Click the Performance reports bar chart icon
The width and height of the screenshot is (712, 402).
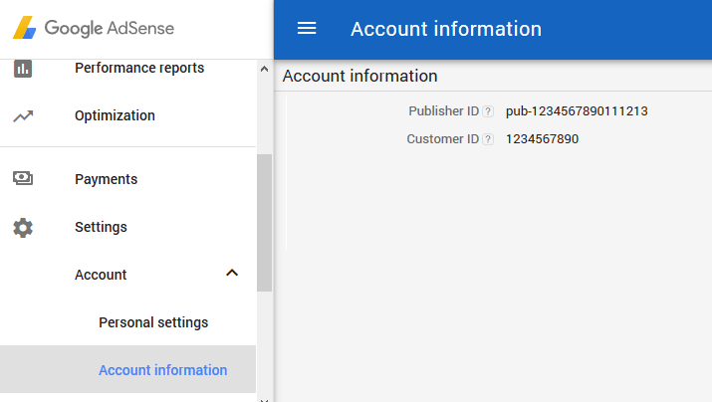click(x=23, y=69)
